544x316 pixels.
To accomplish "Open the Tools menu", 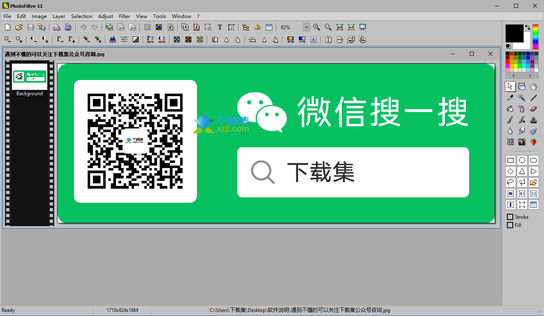I will point(160,16).
